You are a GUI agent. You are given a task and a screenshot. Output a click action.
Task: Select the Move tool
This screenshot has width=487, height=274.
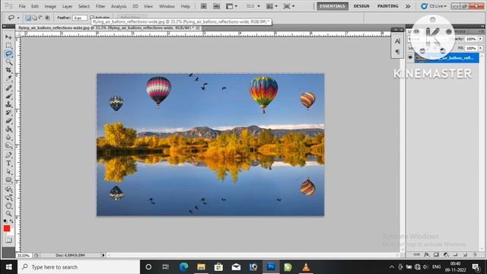(x=8, y=37)
